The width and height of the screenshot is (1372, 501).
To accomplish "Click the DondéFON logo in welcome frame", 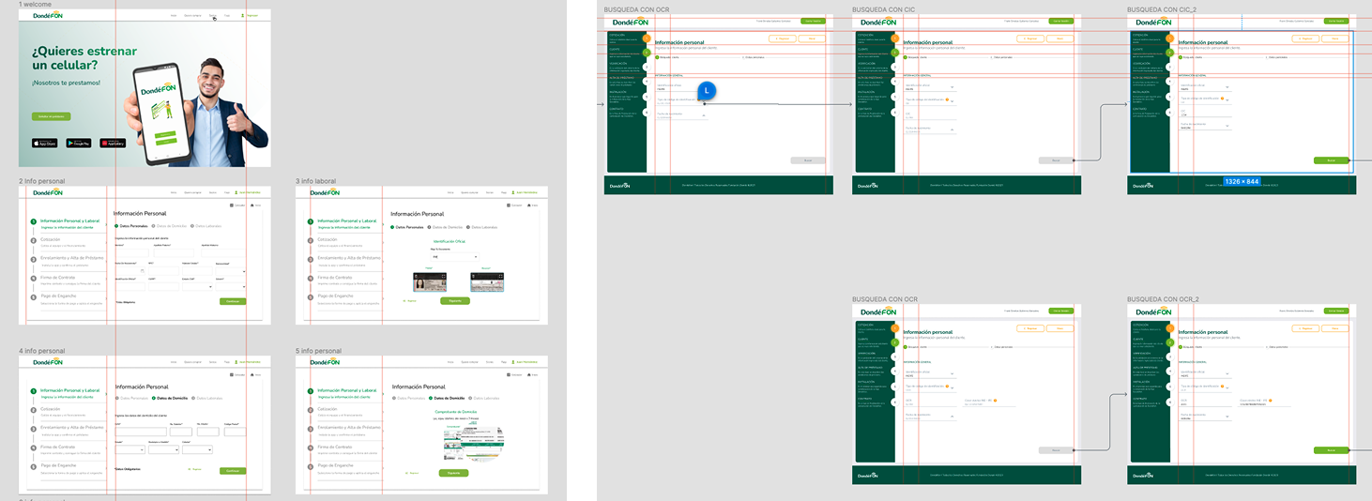I will (x=48, y=17).
